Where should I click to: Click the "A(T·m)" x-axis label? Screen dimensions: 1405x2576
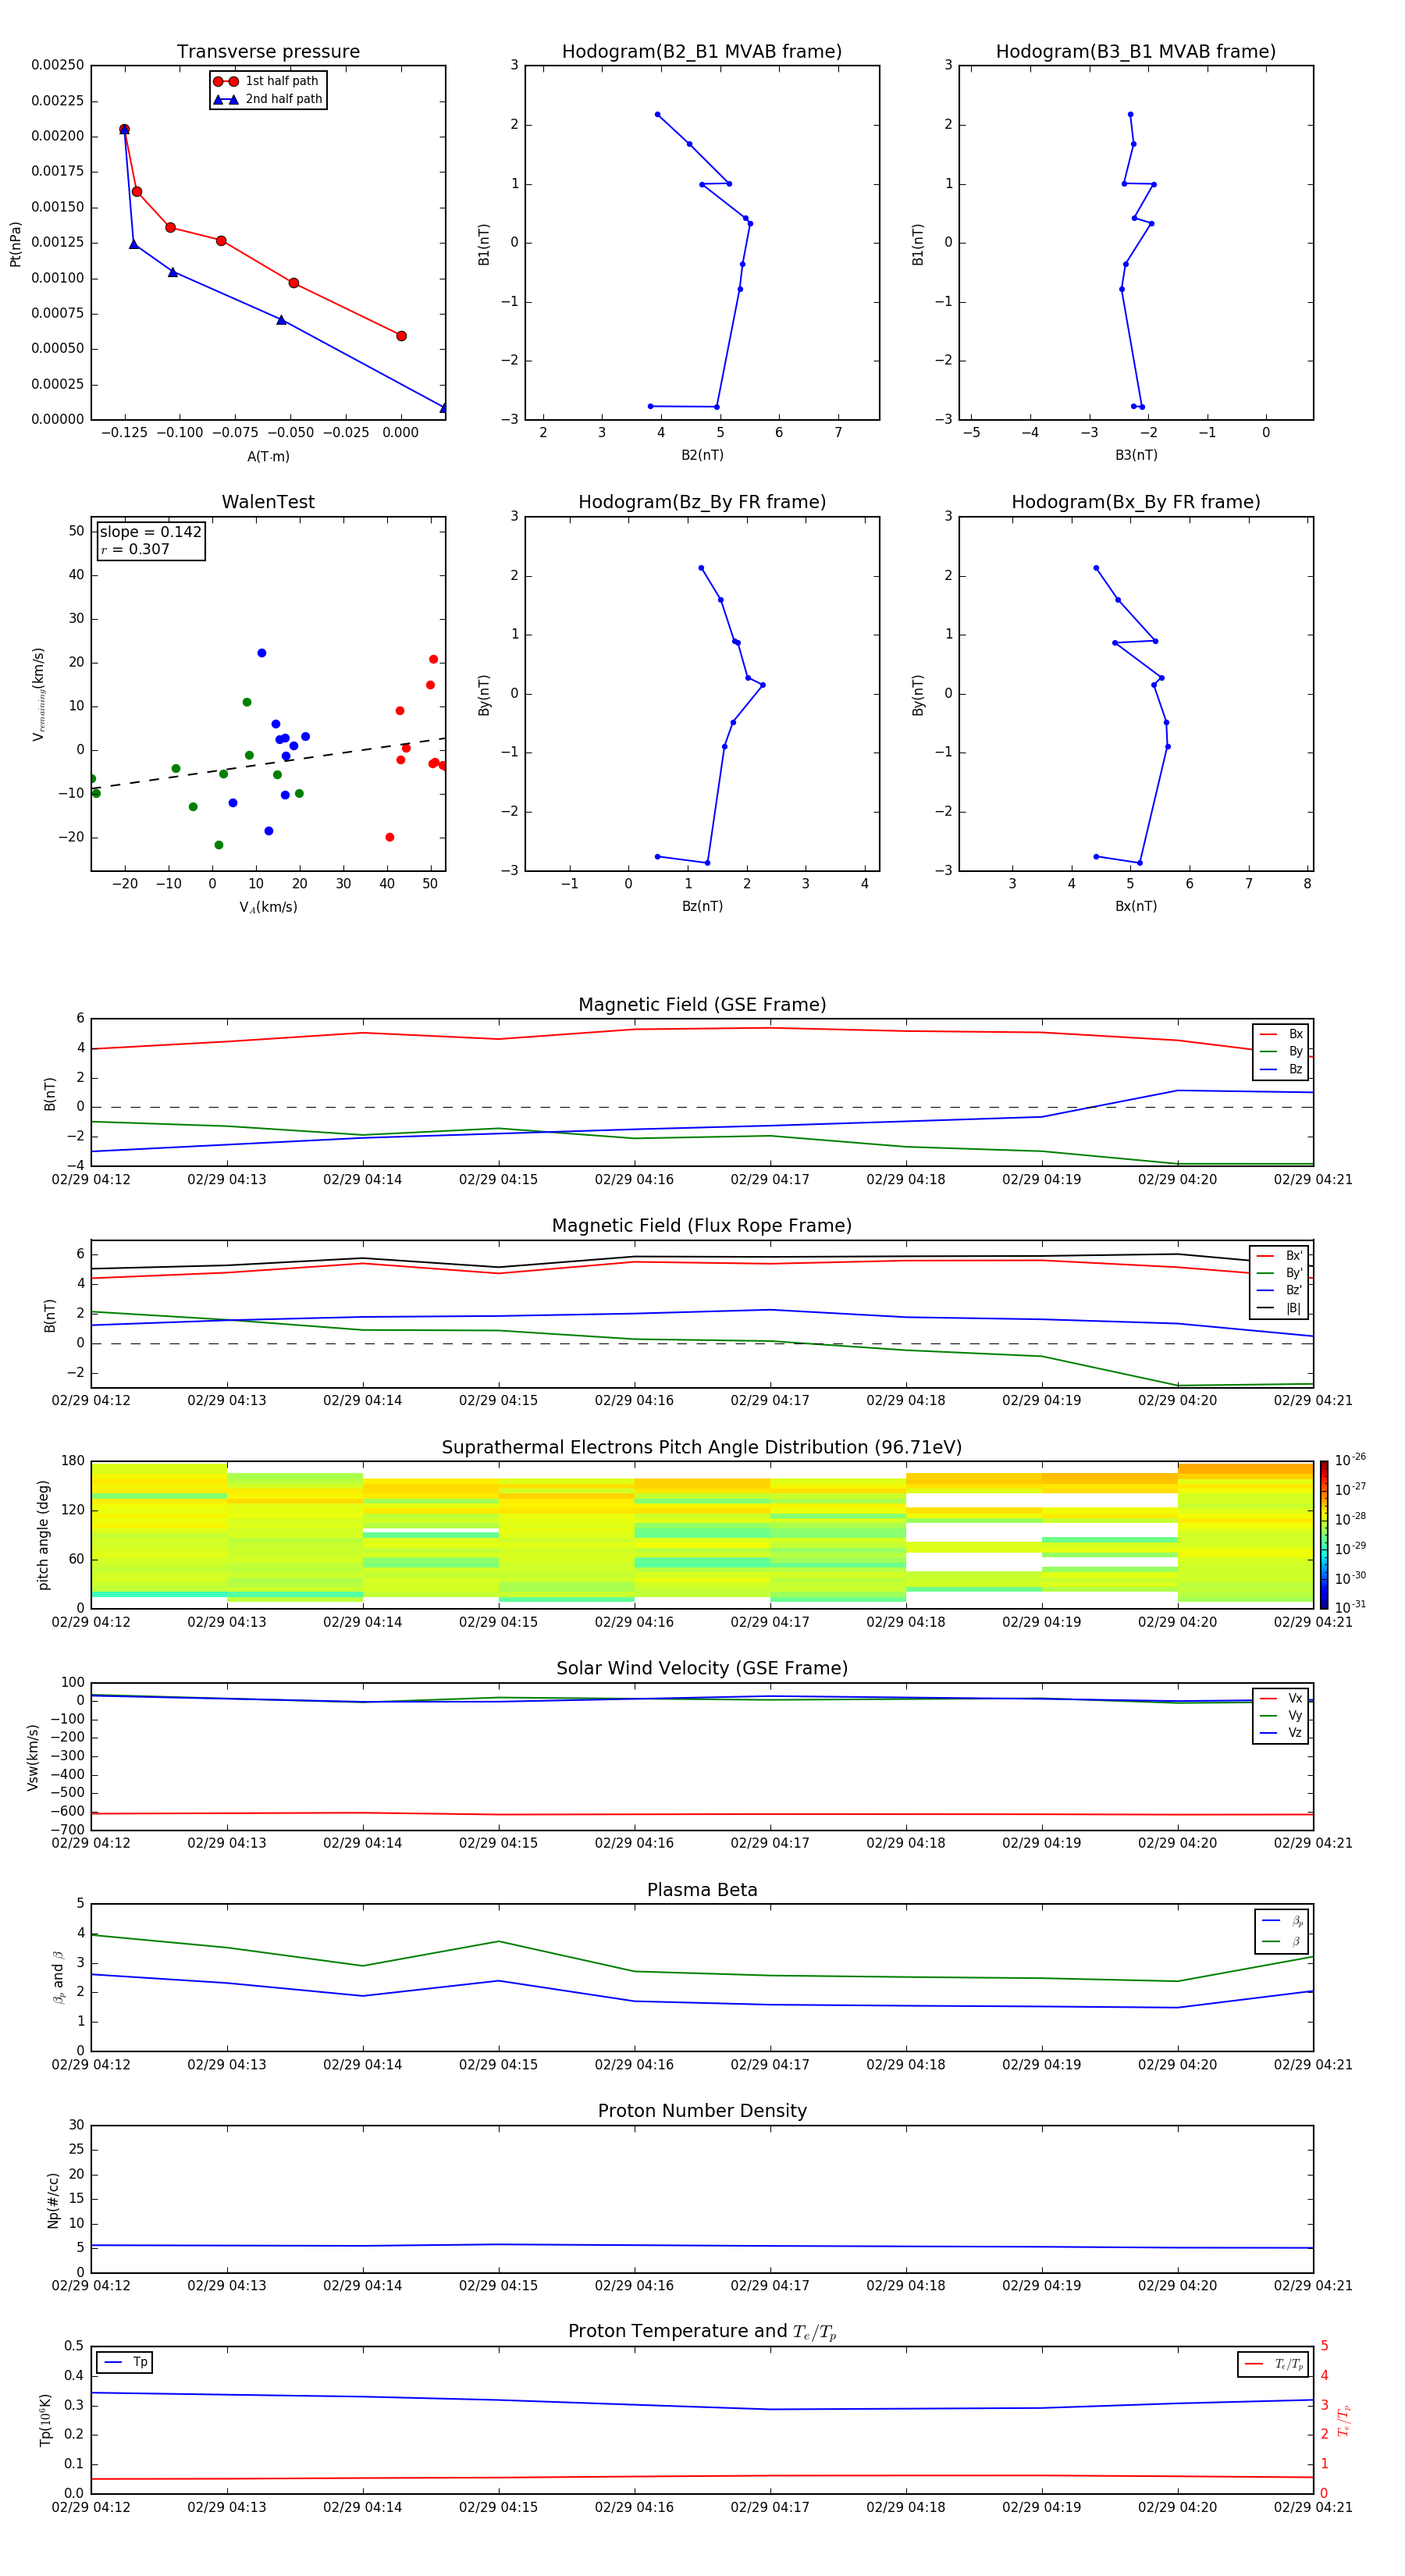click(268, 457)
